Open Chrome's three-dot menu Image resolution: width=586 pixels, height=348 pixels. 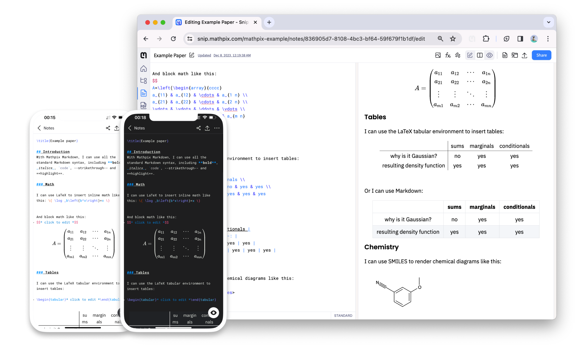tap(548, 39)
